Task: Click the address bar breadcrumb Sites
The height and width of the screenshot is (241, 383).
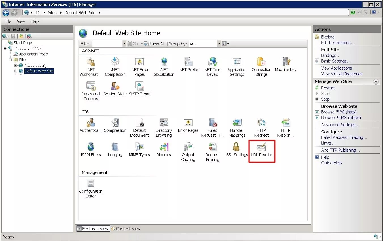Action: point(52,13)
